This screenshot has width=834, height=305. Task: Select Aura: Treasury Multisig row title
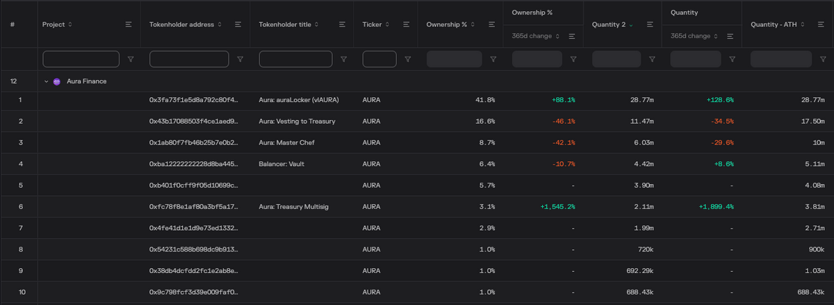[293, 206]
